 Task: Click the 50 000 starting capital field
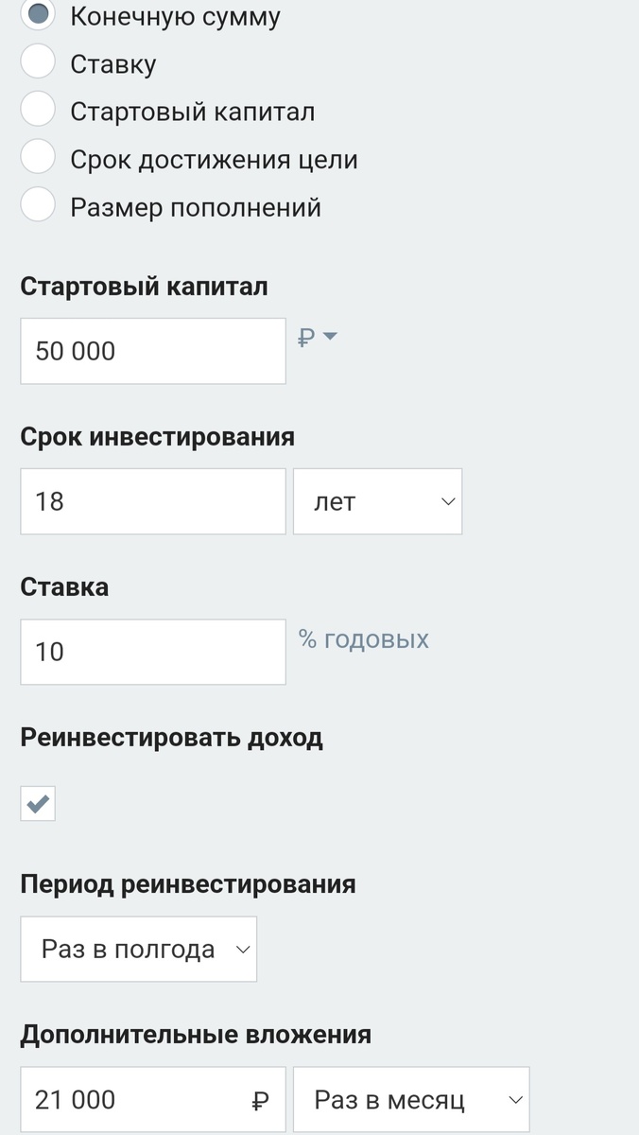pos(152,351)
